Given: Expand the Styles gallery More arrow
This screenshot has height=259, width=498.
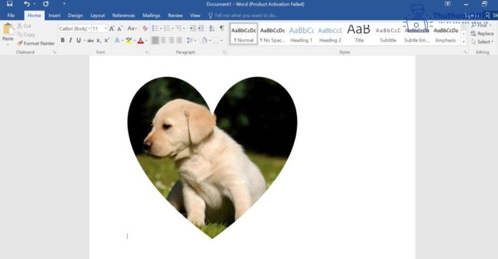Looking at the screenshot, I should pyautogui.click(x=464, y=42).
